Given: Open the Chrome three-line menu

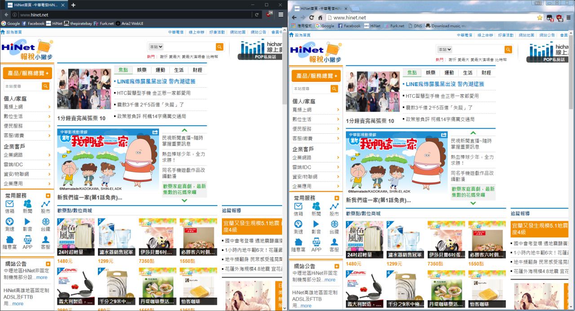Looking at the screenshot, I should [569, 18].
